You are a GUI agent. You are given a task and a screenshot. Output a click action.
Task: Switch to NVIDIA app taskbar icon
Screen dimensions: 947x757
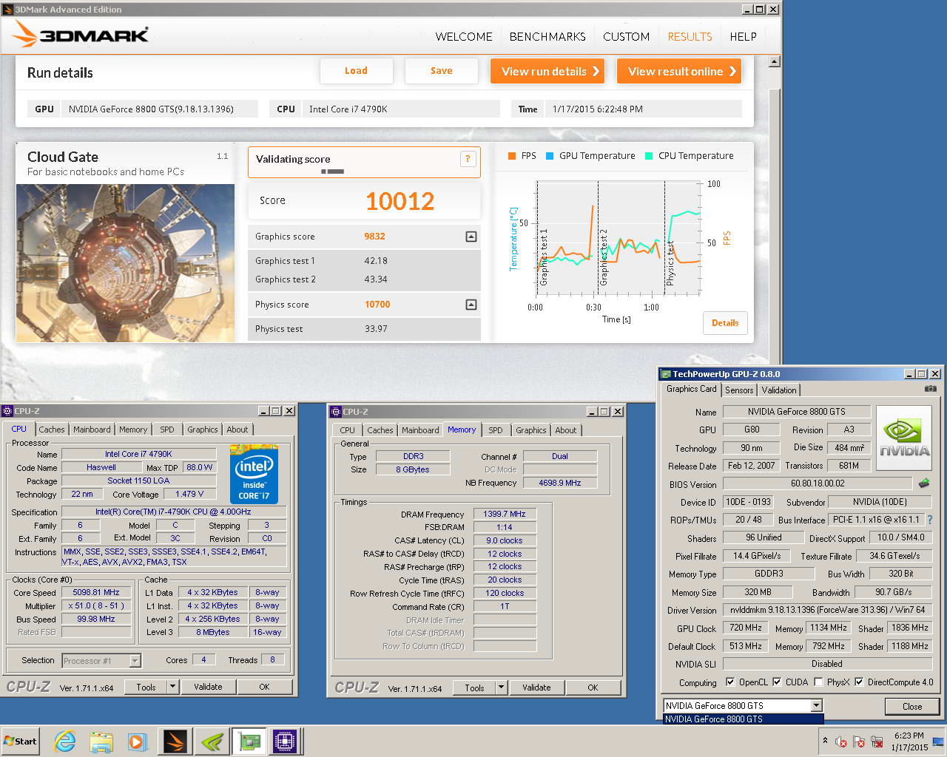(212, 741)
